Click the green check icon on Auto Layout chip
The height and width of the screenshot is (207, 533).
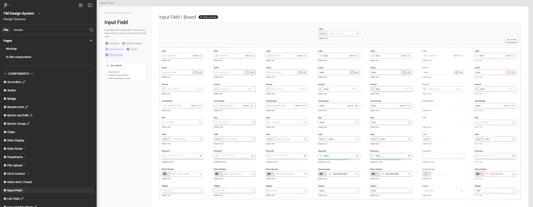click(x=107, y=43)
